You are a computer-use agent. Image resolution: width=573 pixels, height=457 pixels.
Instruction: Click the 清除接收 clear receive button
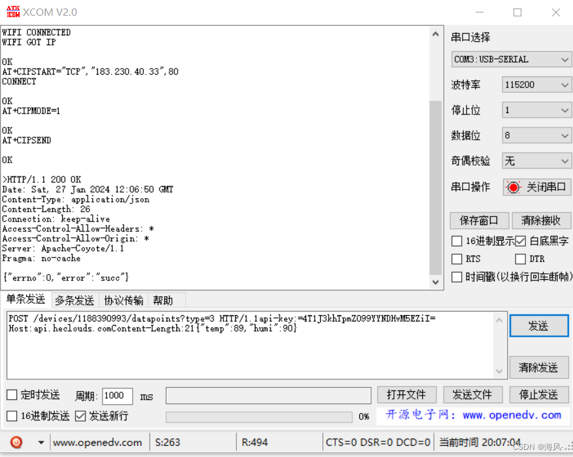[x=539, y=220]
